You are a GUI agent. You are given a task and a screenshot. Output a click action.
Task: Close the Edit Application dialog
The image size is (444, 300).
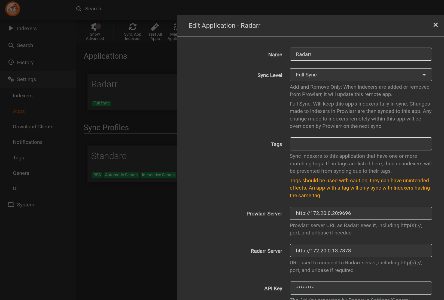(x=435, y=25)
